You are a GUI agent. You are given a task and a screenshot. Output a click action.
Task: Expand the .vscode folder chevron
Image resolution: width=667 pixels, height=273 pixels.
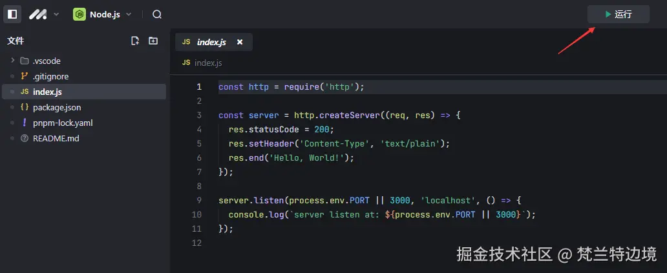tap(12, 61)
